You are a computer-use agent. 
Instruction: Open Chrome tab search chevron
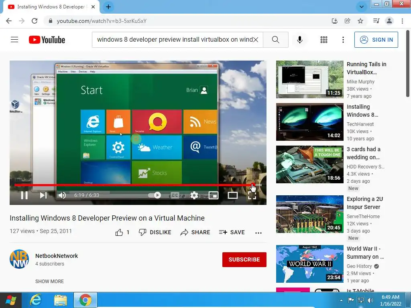click(361, 7)
